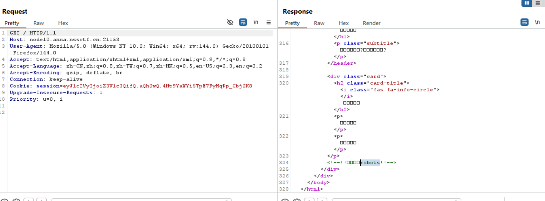
Task: Click the </body> closing tag
Action: [318, 182]
